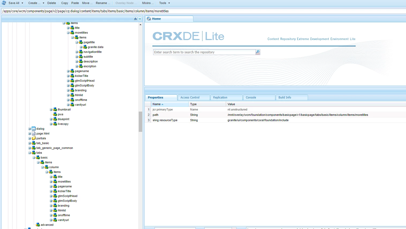The width and height of the screenshot is (406, 229).
Task: Click the tree panel vertical scrollbar thumb
Action: [x=140, y=122]
